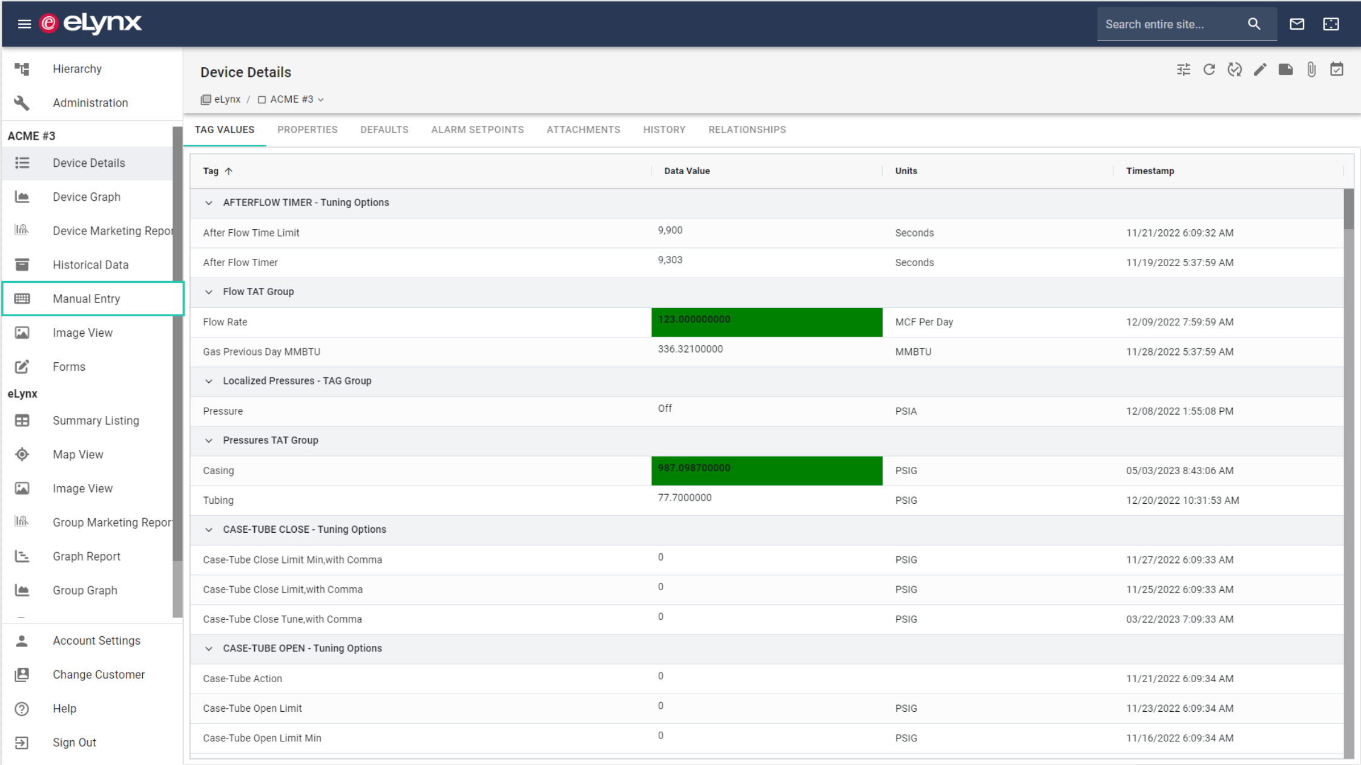This screenshot has width=1361, height=765.
Task: Click the calendar check icon
Action: [1337, 70]
